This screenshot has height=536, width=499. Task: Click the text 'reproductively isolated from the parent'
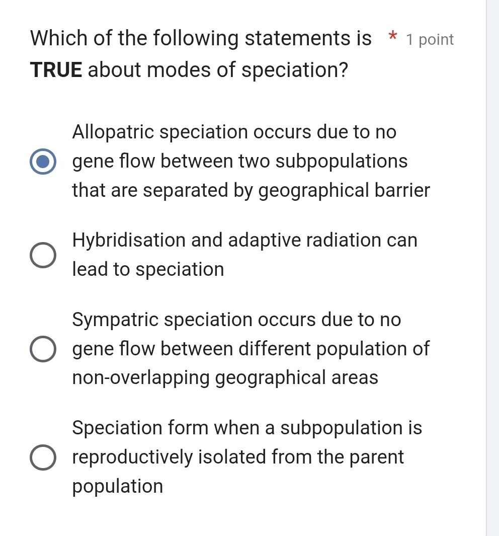pos(238,457)
